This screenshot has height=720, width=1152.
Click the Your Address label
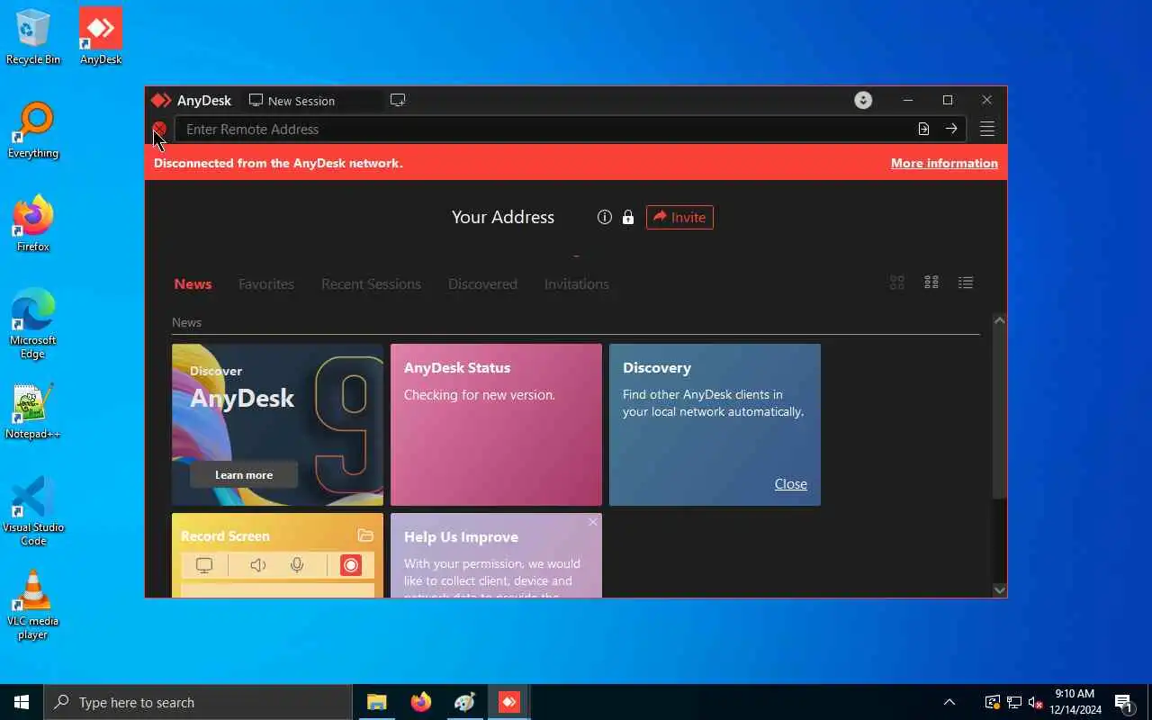(503, 217)
